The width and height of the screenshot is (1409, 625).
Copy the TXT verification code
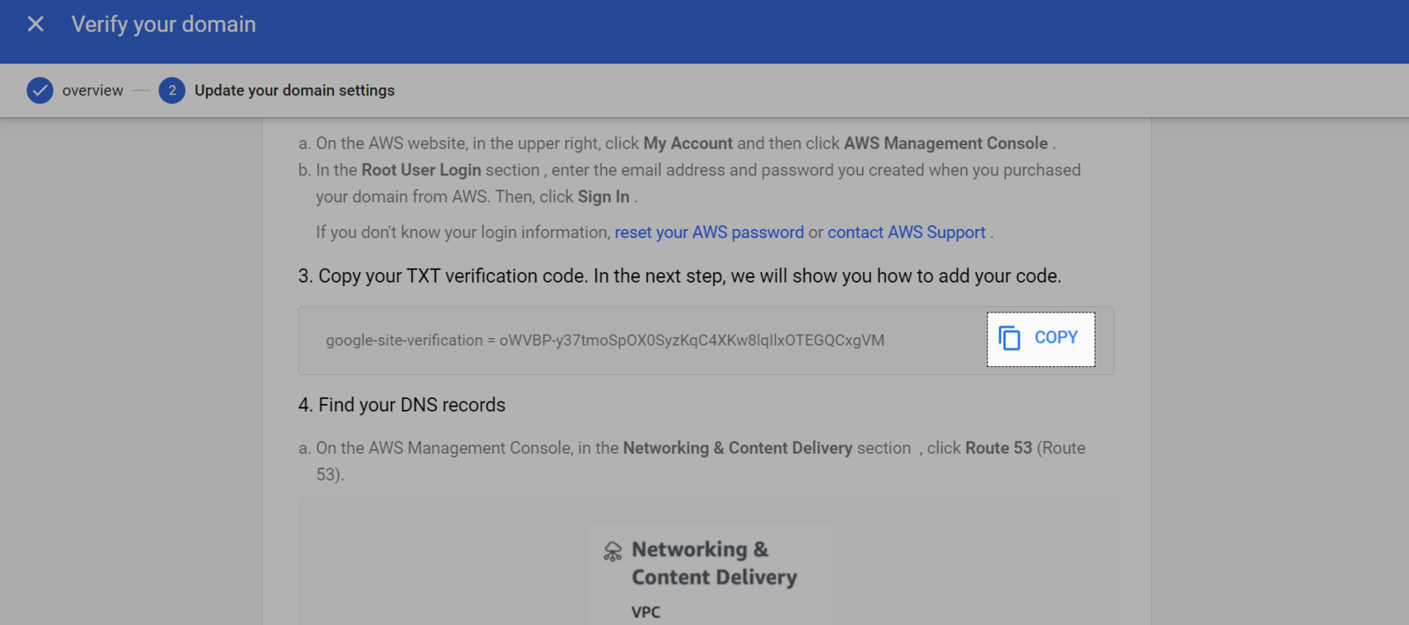pos(1041,339)
